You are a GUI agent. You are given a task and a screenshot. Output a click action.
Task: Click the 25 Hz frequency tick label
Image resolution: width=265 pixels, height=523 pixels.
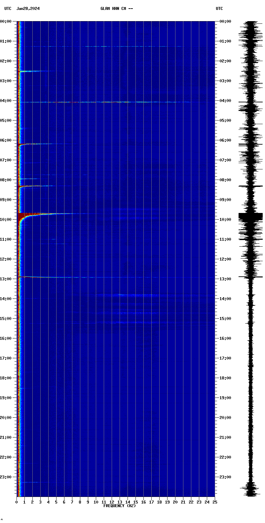tap(215, 502)
